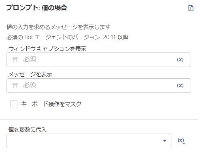
Task: Click the quote icon in the message field
Action: click(15, 86)
